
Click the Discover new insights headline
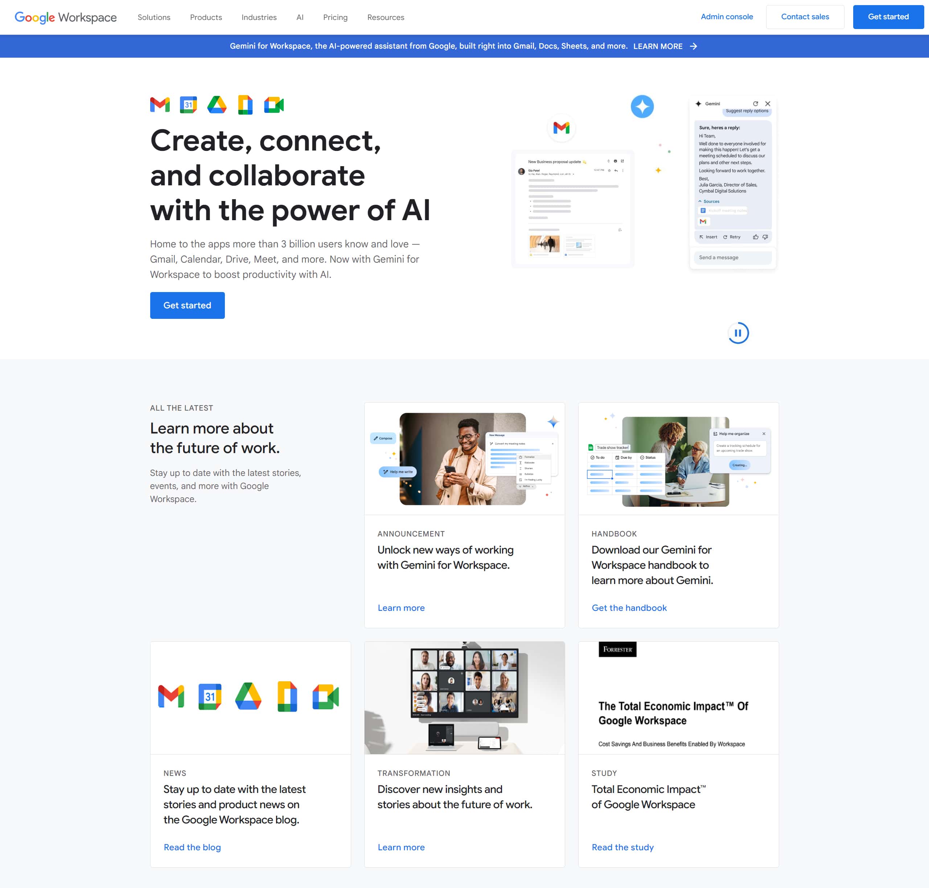pos(454,797)
